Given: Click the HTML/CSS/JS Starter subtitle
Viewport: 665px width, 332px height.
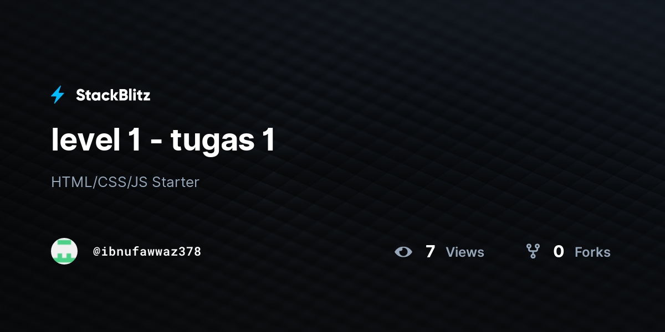Looking at the screenshot, I should 125,182.
